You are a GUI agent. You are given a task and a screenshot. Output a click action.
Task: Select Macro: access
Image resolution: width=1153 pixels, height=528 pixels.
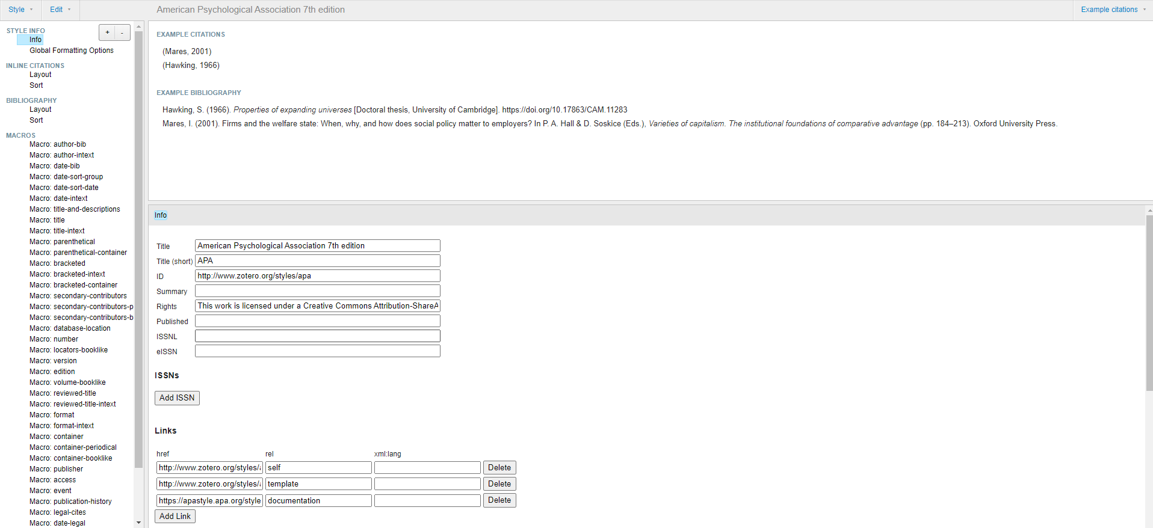pos(53,480)
